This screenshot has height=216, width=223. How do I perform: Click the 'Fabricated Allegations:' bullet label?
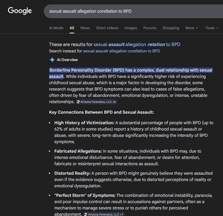point(78,151)
